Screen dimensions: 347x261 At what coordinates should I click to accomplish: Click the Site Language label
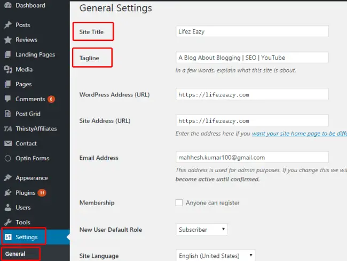pyautogui.click(x=99, y=256)
